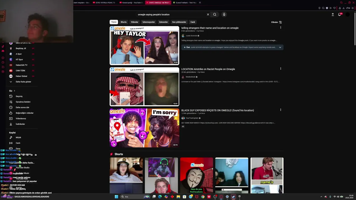Click the snapshot icon in the browser toolbar

coord(323,8)
